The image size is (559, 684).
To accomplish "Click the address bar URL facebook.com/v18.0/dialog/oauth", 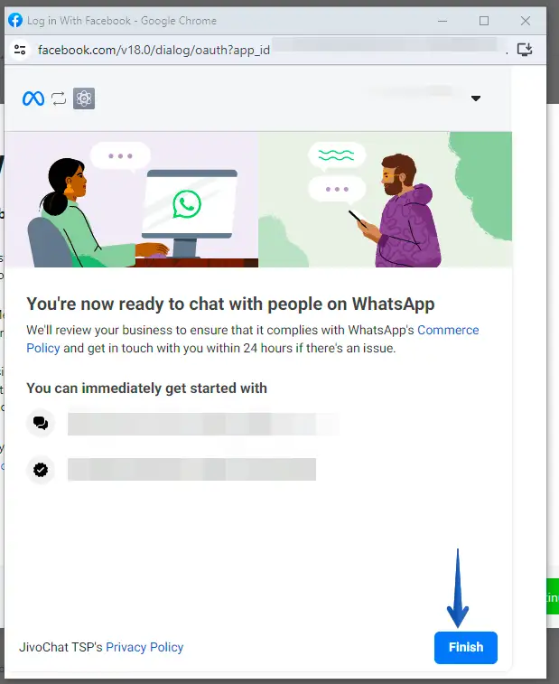I will tap(154, 50).
